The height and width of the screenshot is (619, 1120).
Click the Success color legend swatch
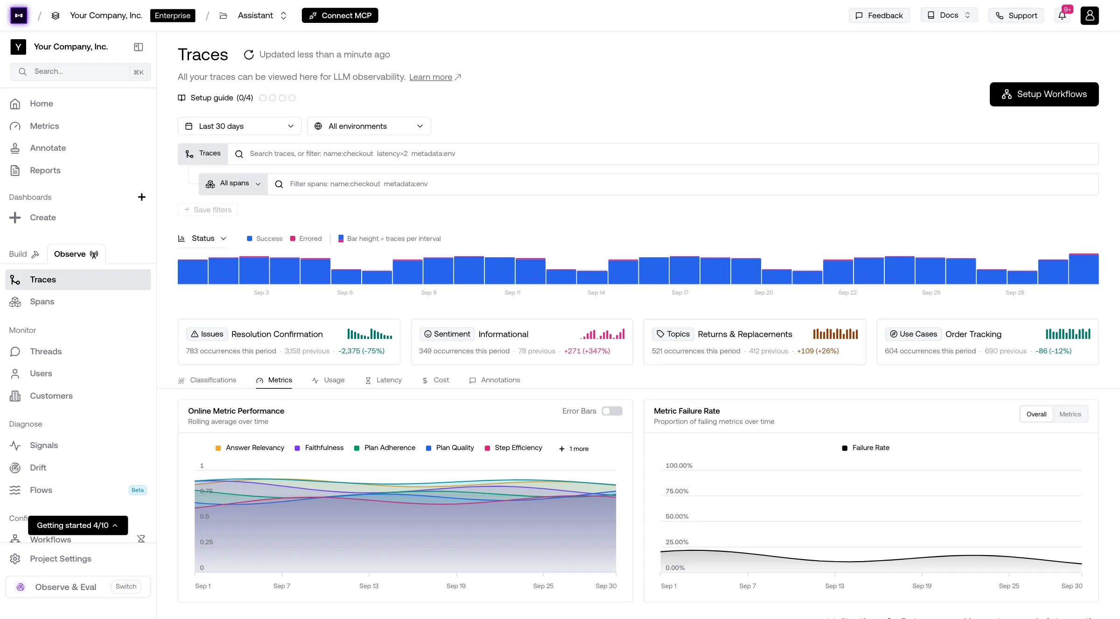[250, 239]
